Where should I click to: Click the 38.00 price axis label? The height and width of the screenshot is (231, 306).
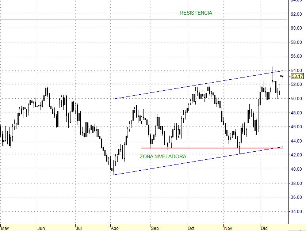point(296,183)
